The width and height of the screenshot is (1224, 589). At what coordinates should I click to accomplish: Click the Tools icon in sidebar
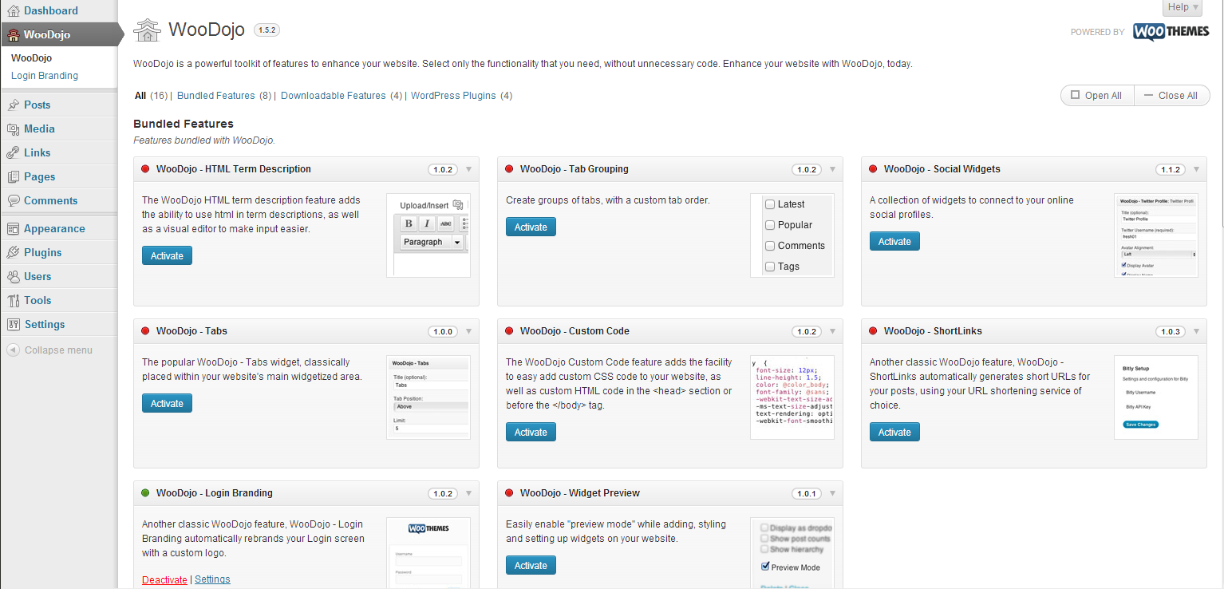pos(13,300)
